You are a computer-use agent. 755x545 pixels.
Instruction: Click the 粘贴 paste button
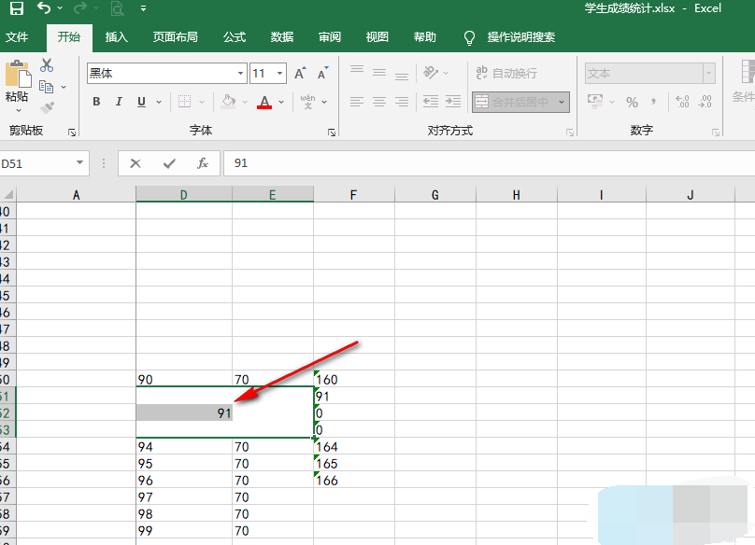(x=17, y=84)
